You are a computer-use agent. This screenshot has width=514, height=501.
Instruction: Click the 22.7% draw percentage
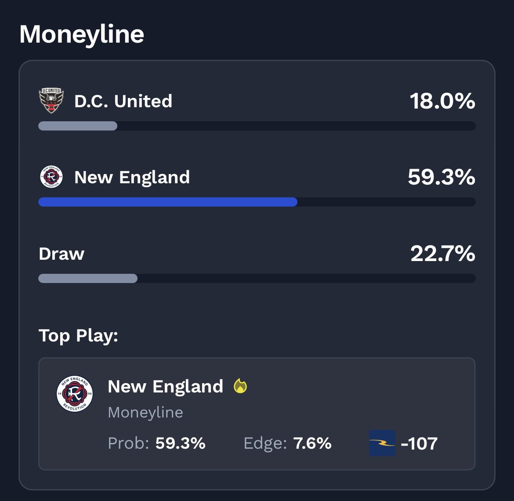(442, 254)
